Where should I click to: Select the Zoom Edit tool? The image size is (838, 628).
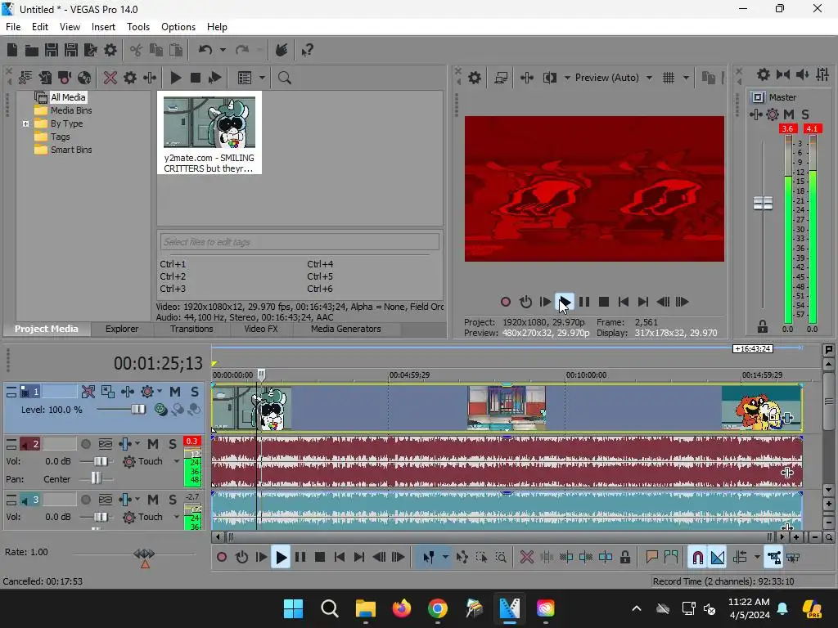pos(501,558)
